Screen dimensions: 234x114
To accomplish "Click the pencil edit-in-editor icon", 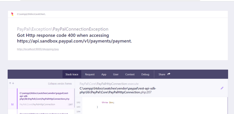I will (222, 88).
